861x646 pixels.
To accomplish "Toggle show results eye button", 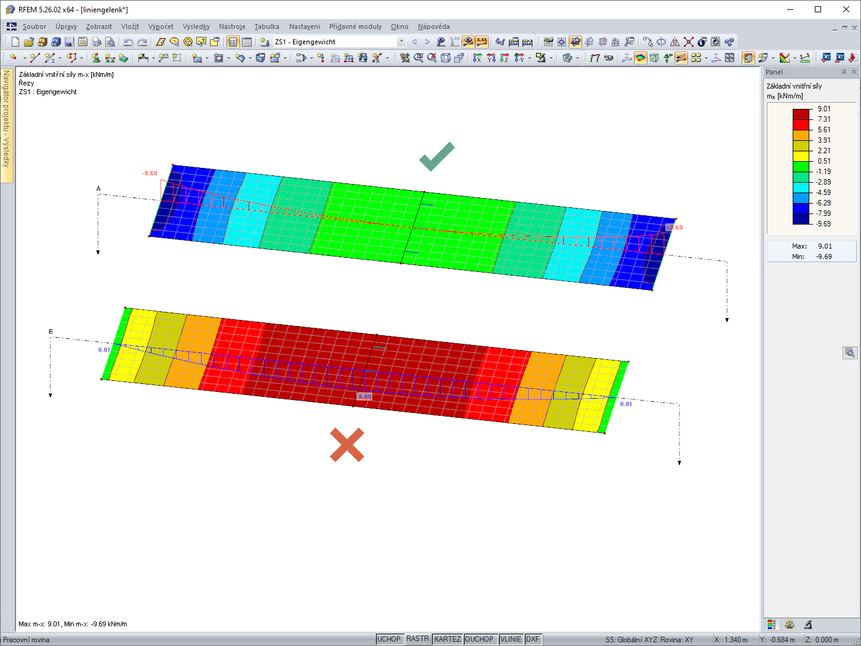I will click(x=468, y=42).
